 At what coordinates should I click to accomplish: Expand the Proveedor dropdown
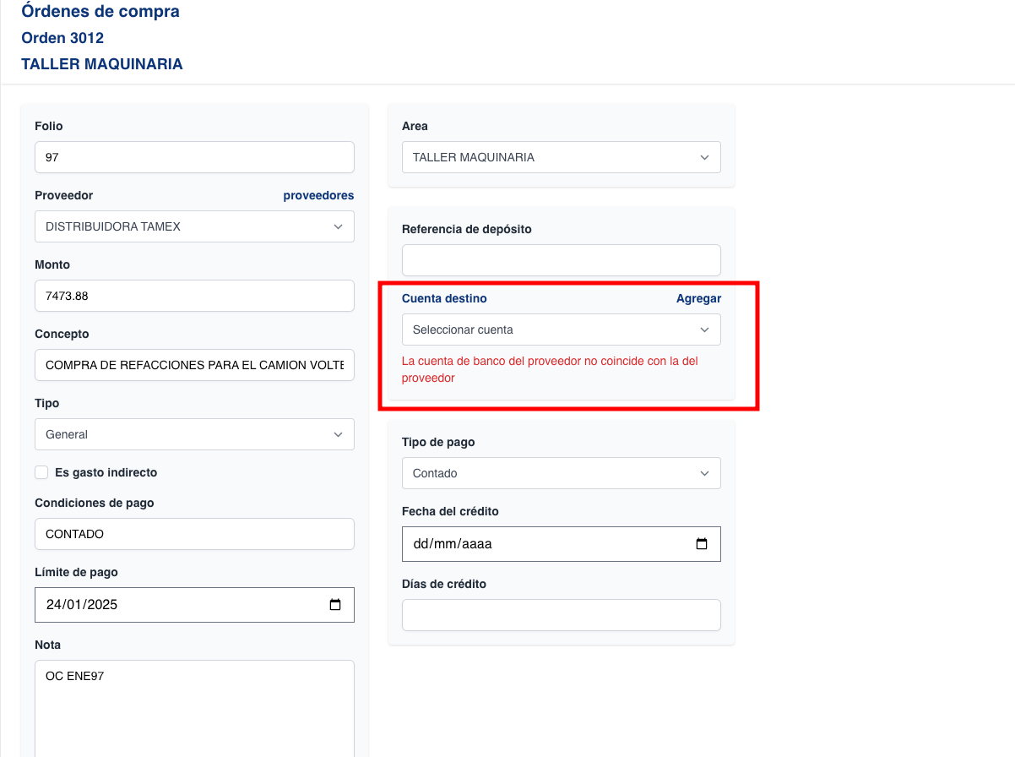point(194,226)
